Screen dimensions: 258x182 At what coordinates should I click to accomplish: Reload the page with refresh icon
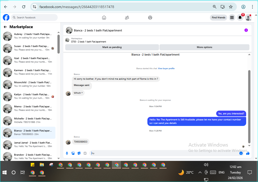[x=24, y=7]
